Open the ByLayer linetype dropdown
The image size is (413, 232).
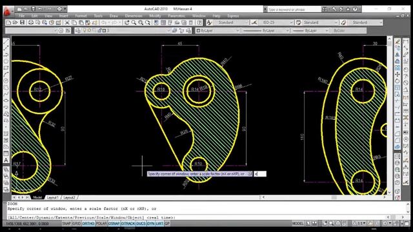tap(266, 30)
